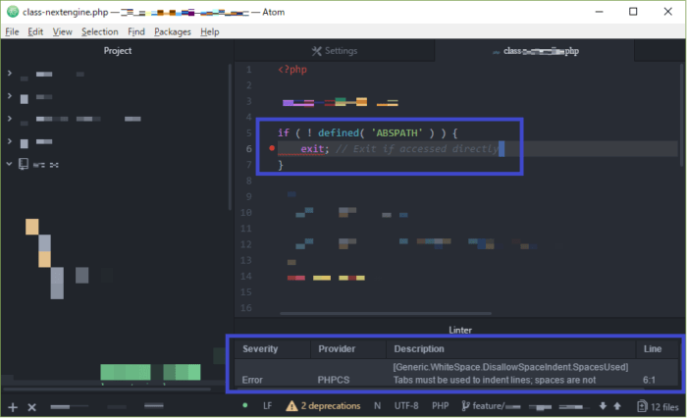
Task: Click the green status dot before LF
Action: 244,405
